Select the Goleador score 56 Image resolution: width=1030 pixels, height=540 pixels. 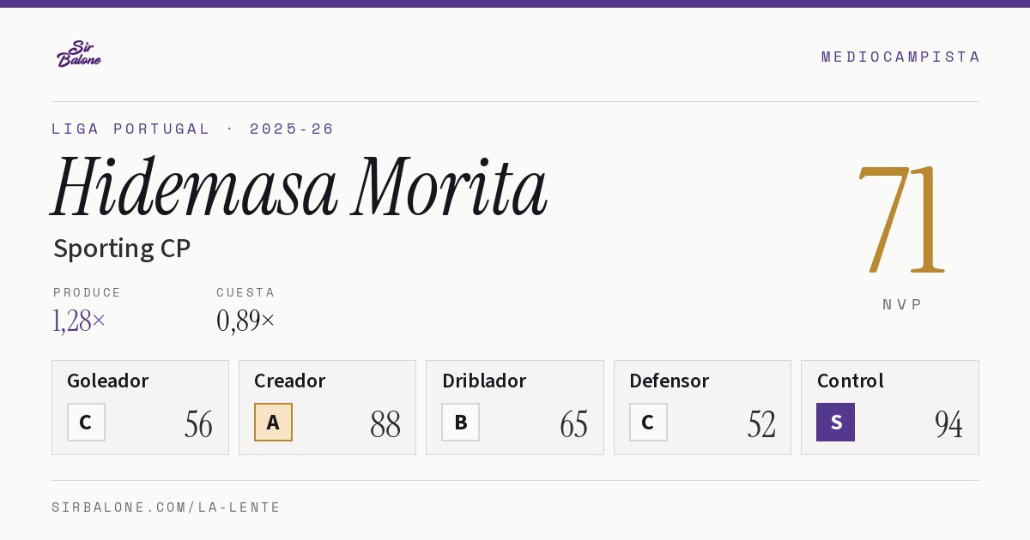[198, 424]
